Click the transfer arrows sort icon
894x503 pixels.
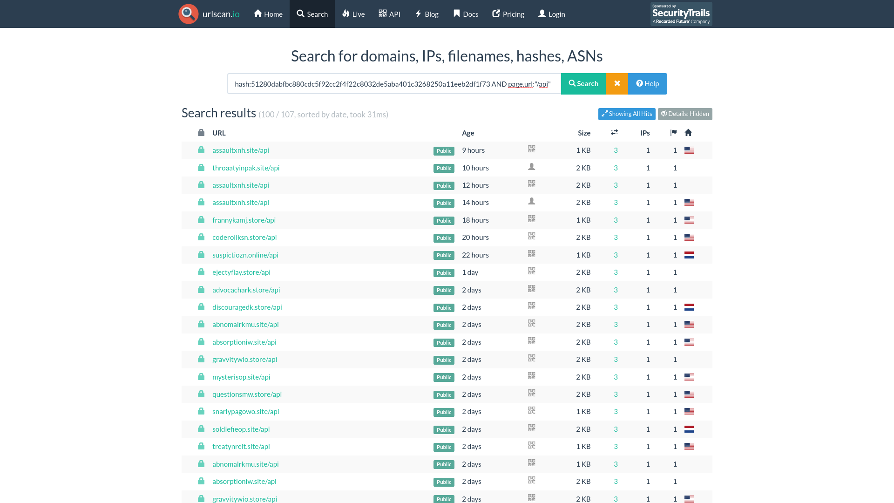click(614, 133)
